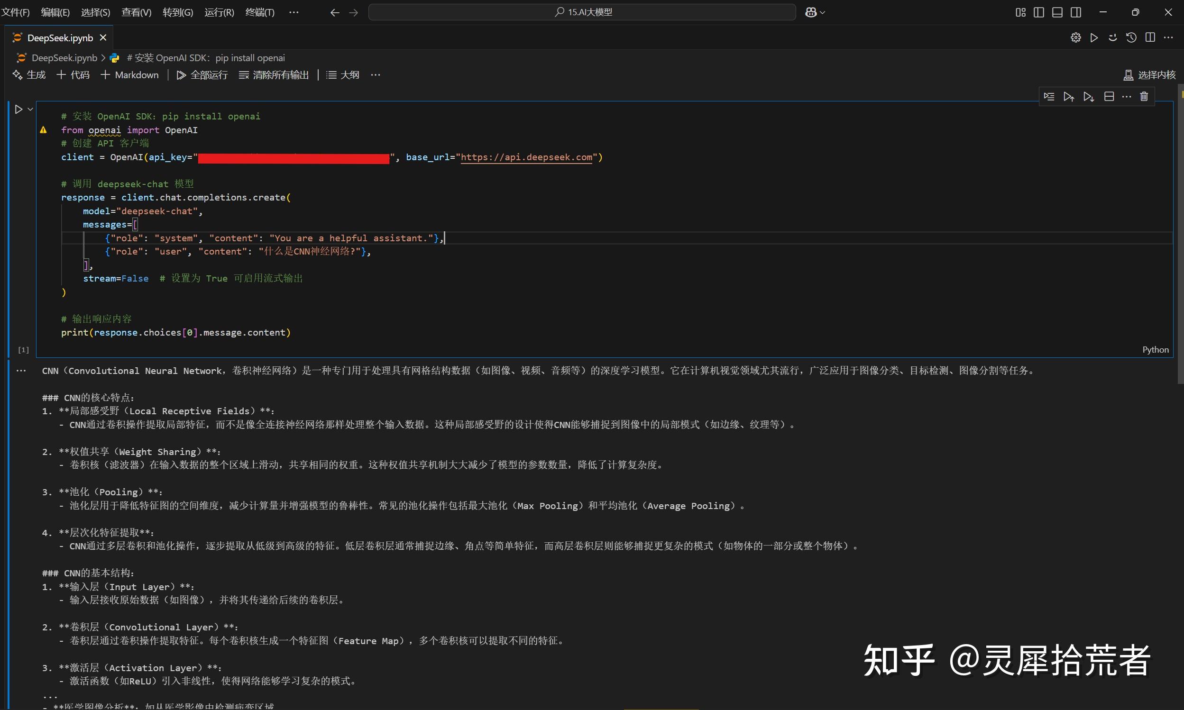Split the active cell using the split icon
The image size is (1184, 710).
[x=1109, y=96]
